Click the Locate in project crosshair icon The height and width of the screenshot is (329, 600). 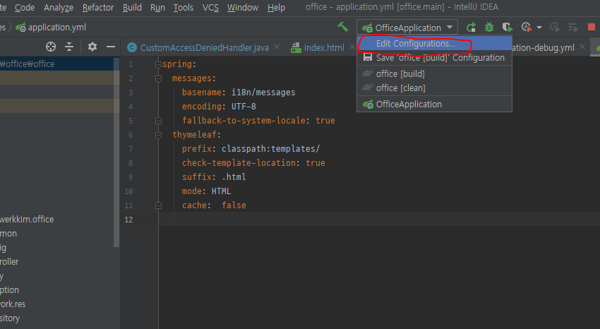51,47
